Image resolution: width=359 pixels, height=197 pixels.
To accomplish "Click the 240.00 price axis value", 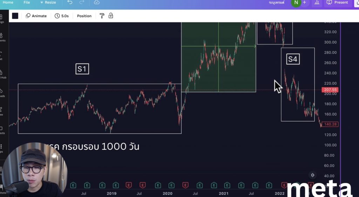I will tap(330, 73).
